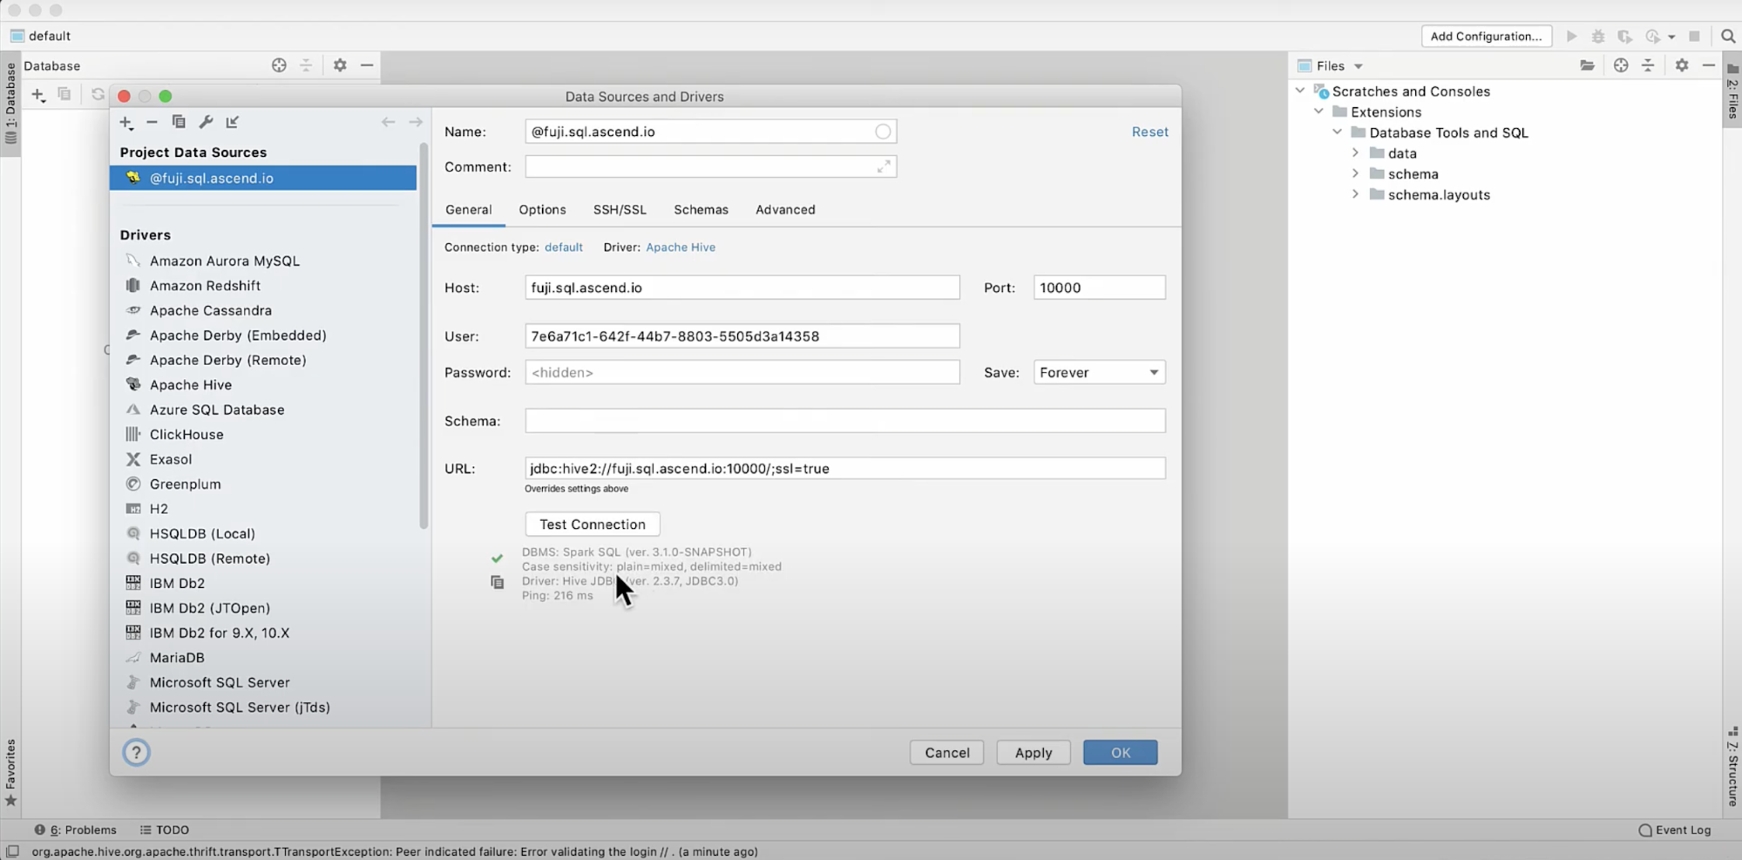Click the arrow icon right of the wrench
The image size is (1742, 860).
click(x=233, y=122)
